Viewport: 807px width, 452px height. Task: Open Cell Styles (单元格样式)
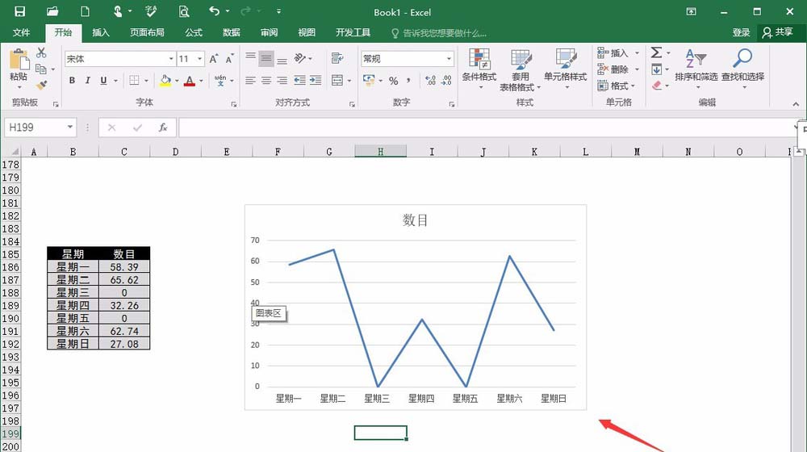pos(565,68)
